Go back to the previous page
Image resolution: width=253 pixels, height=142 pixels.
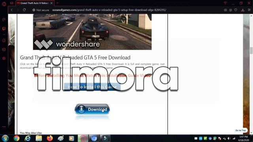pyautogui.click(x=11, y=10)
